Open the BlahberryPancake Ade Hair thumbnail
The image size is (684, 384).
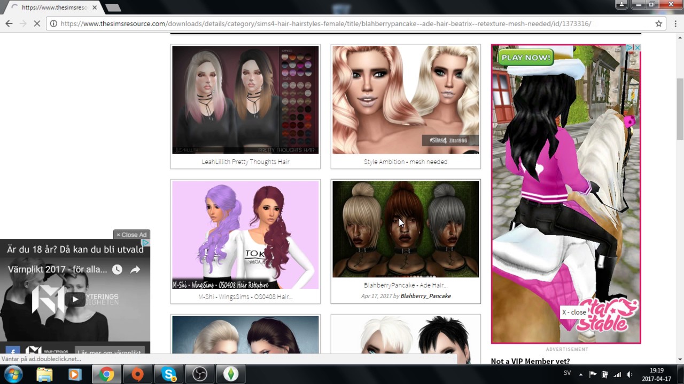[x=406, y=229]
